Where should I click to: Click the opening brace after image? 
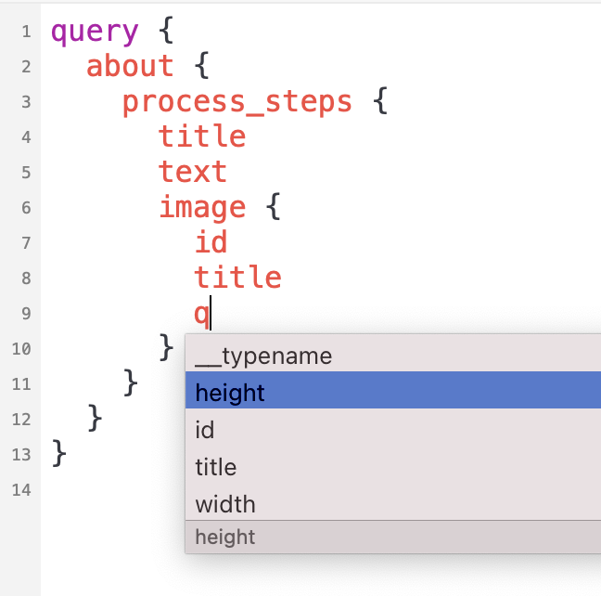(x=274, y=206)
